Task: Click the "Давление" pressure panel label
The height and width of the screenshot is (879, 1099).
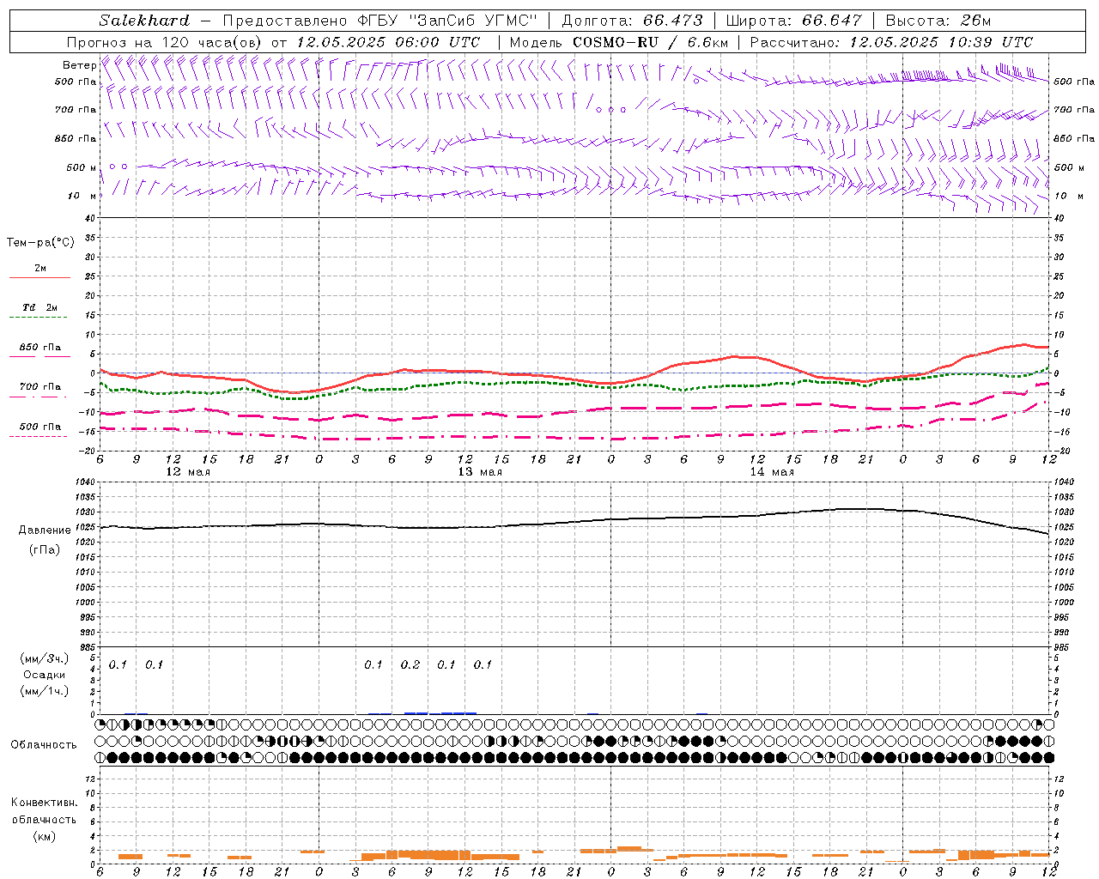Action: [45, 530]
